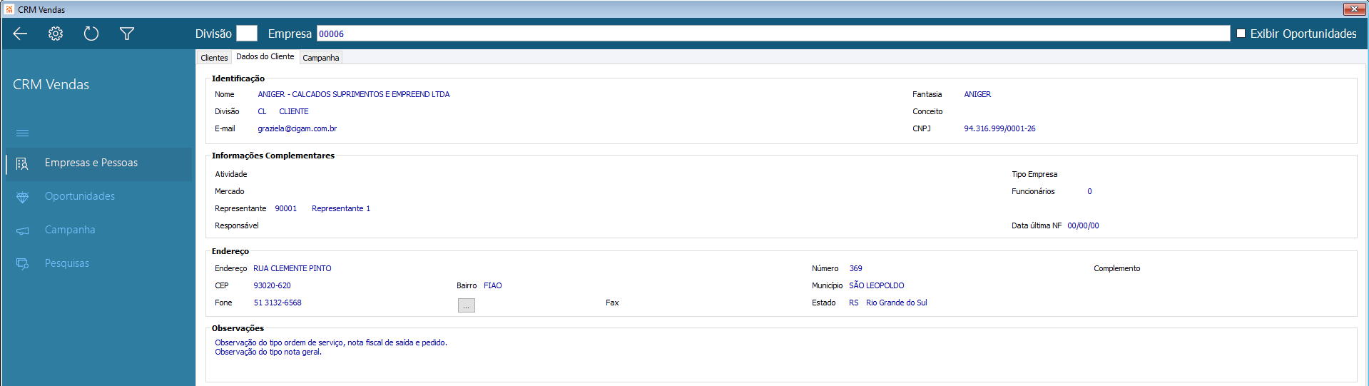This screenshot has width=1369, height=386.
Task: Click Bairro value FIAO
Action: (493, 286)
